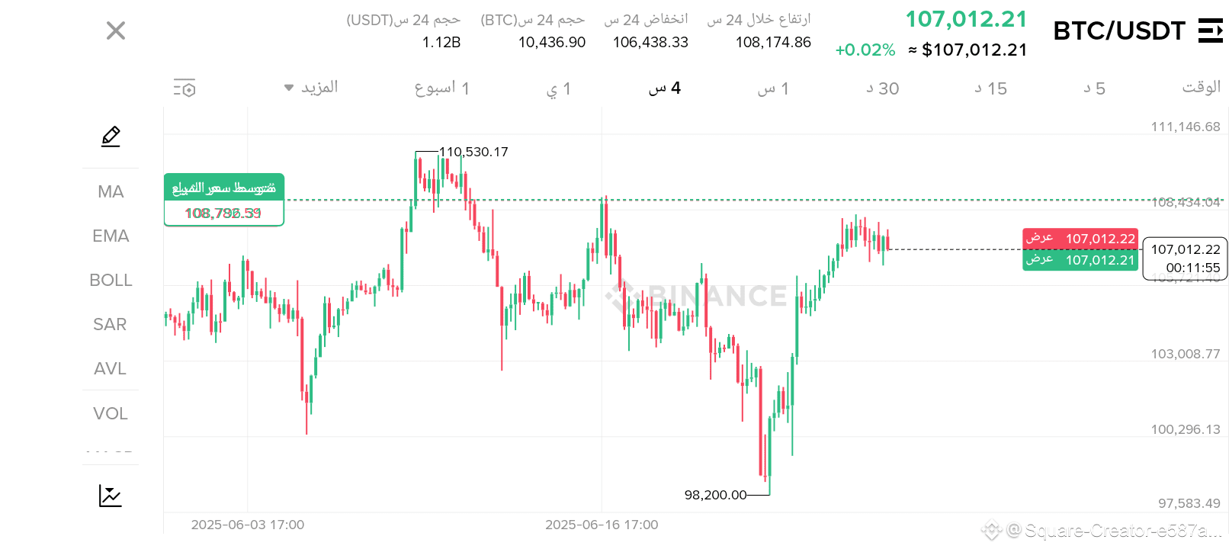Toggle the AVL indicator
The image size is (1229, 549).
pos(111,369)
